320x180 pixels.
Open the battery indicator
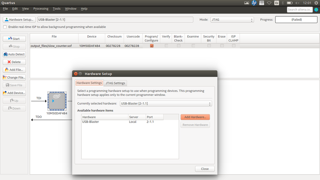[290, 3]
